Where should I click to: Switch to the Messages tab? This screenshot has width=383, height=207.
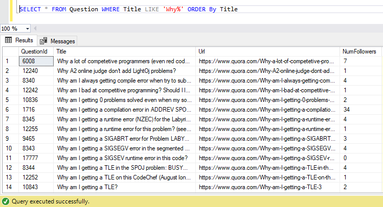click(x=62, y=41)
